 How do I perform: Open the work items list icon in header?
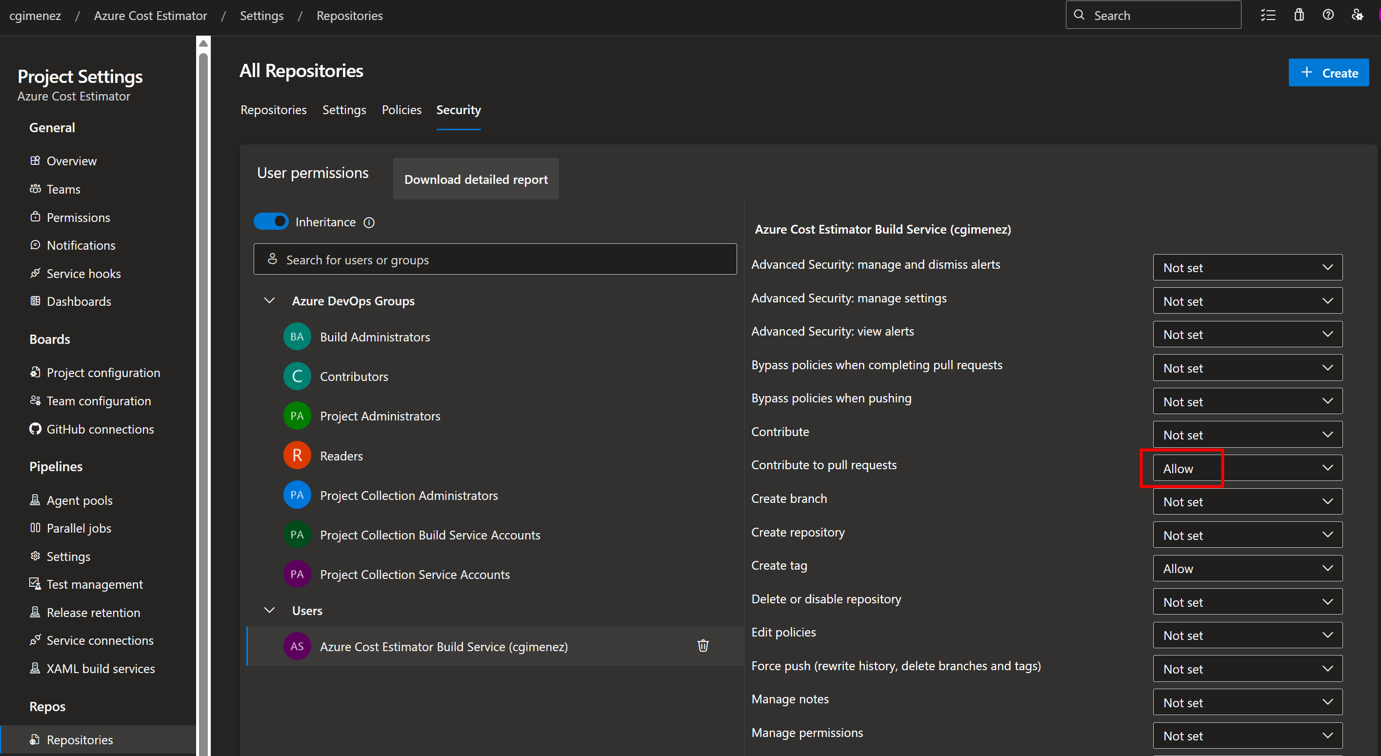(x=1268, y=15)
